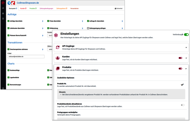
Task: Click the Charts section heading
Action: tap(11, 64)
